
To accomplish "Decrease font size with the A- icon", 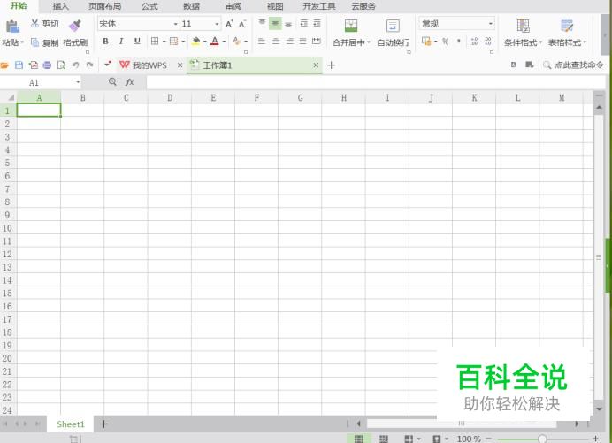I will [242, 24].
